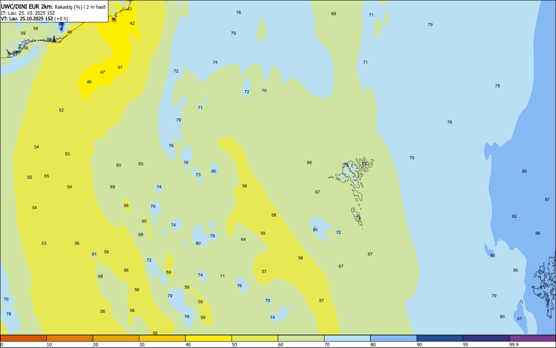Image resolution: width=556 pixels, height=348 pixels.
Task: Click the VT: Lau. 25.10.2025 15Z (+0 h) line
Action: point(34,19)
